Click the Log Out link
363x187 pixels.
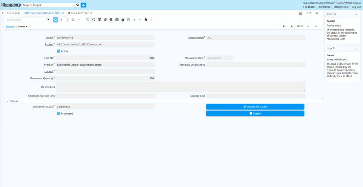(x=356, y=7)
